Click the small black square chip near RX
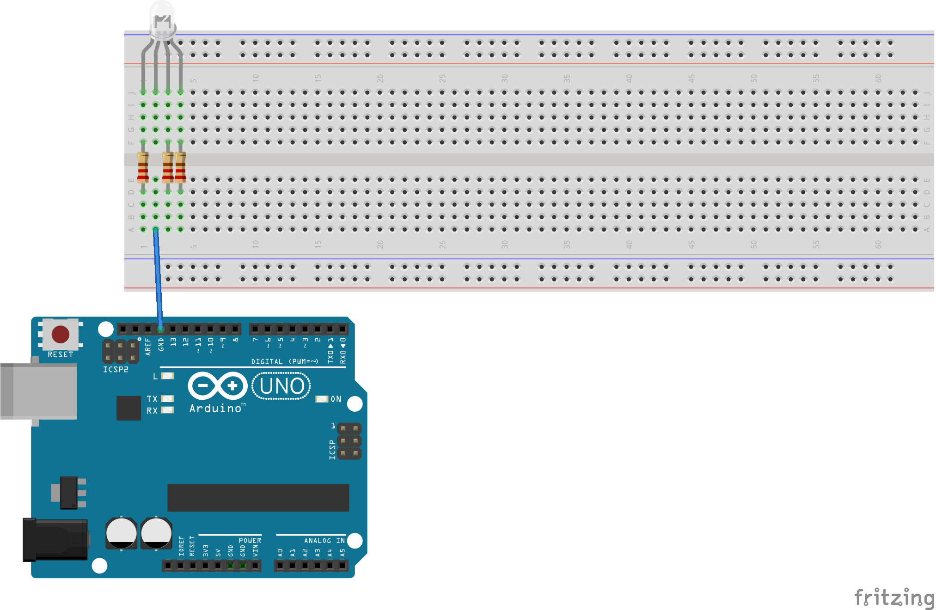The width and height of the screenshot is (936, 610). click(128, 408)
